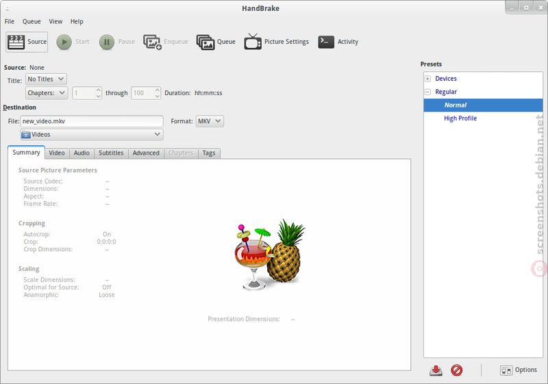Click the HandBrake cocktail pineapple logo
Screen dimensions: 548x384
269,255
